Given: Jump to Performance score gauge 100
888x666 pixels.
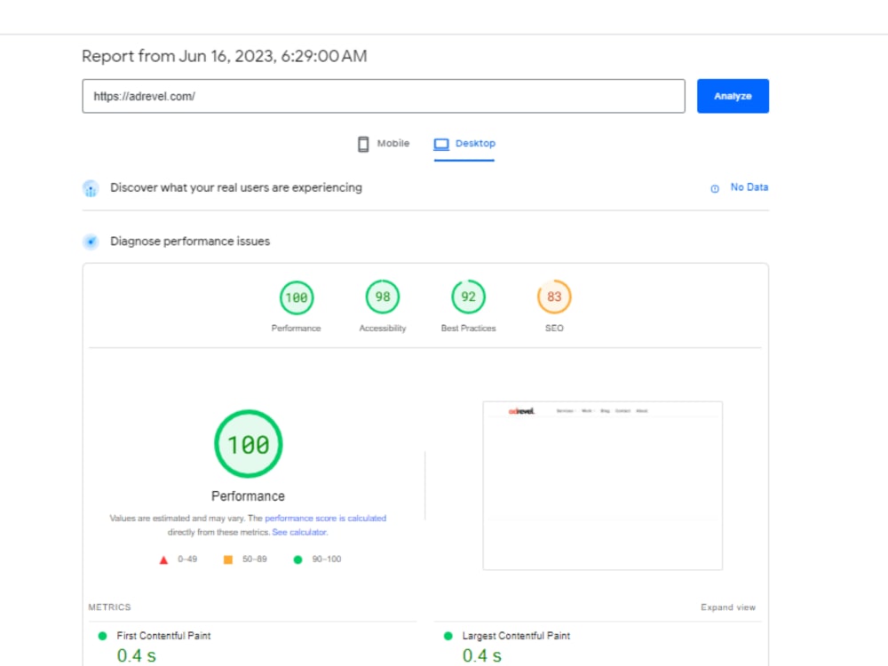Looking at the screenshot, I should 297,297.
